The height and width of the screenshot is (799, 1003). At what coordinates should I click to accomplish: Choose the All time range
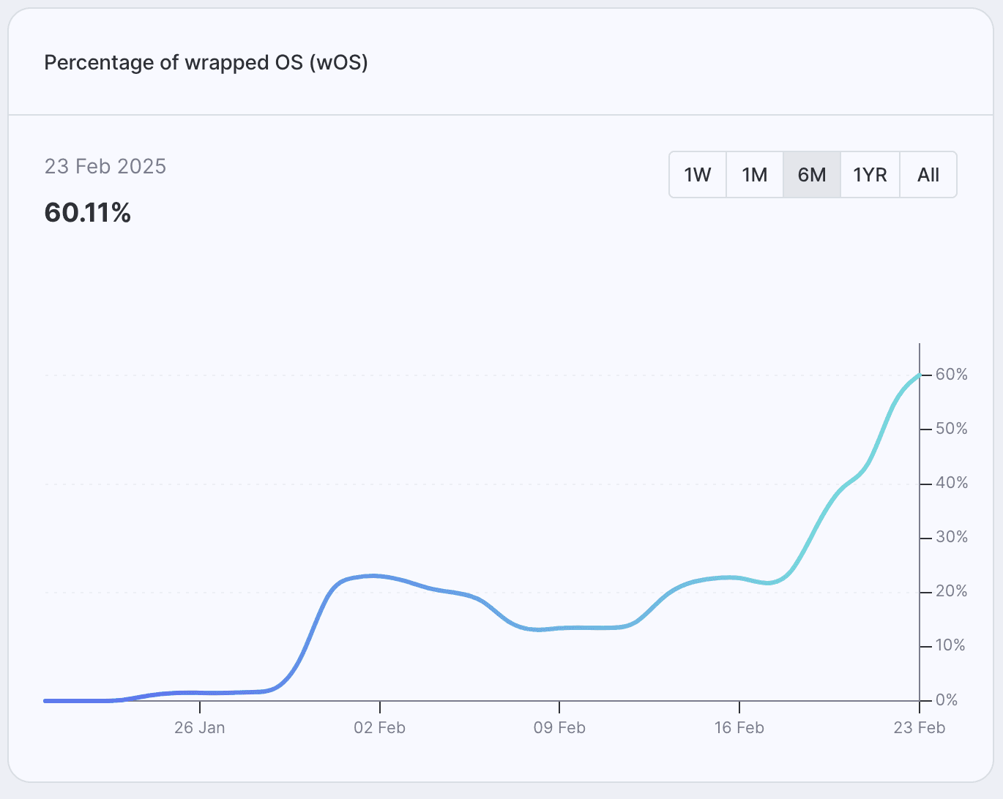pyautogui.click(x=928, y=175)
